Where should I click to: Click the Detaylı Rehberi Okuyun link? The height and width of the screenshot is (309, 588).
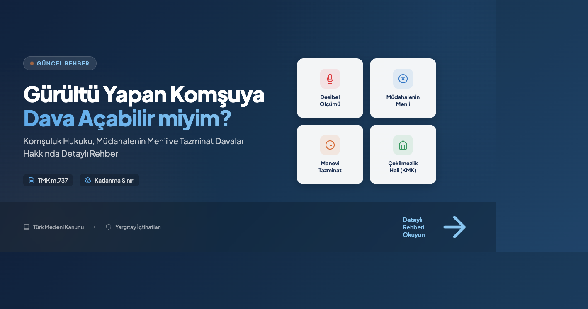tap(413, 227)
